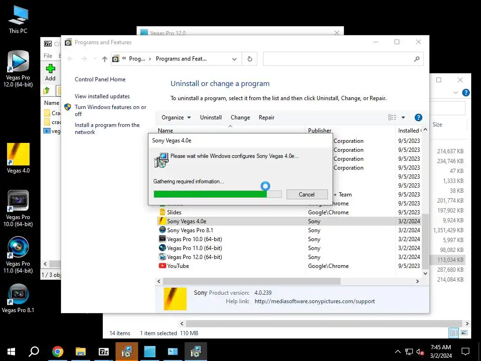The width and height of the screenshot is (481, 361).
Task: Open Vegas 4.0 desktop shortcut
Action: (x=18, y=158)
